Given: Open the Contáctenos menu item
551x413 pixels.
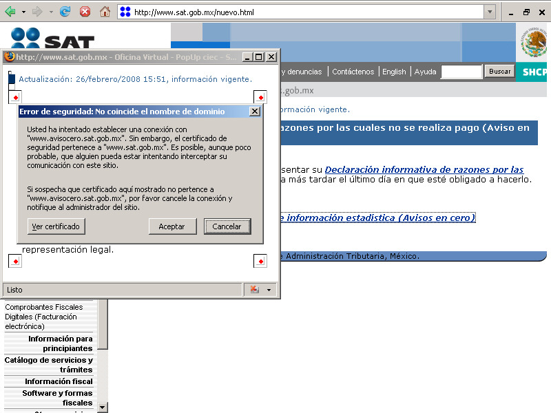Looking at the screenshot, I should 353,72.
